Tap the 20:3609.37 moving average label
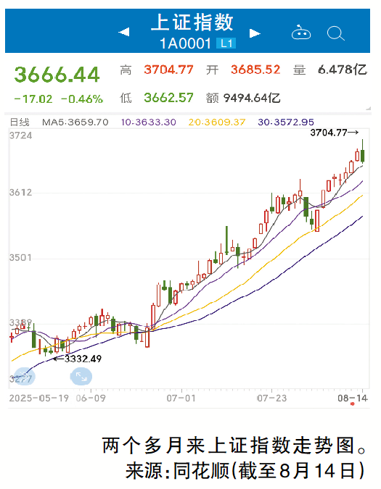 [217, 122]
